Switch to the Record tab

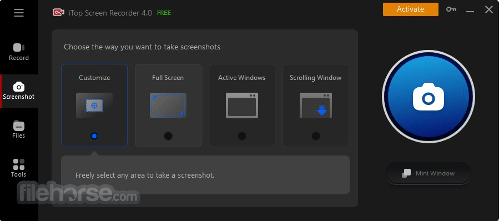point(19,52)
